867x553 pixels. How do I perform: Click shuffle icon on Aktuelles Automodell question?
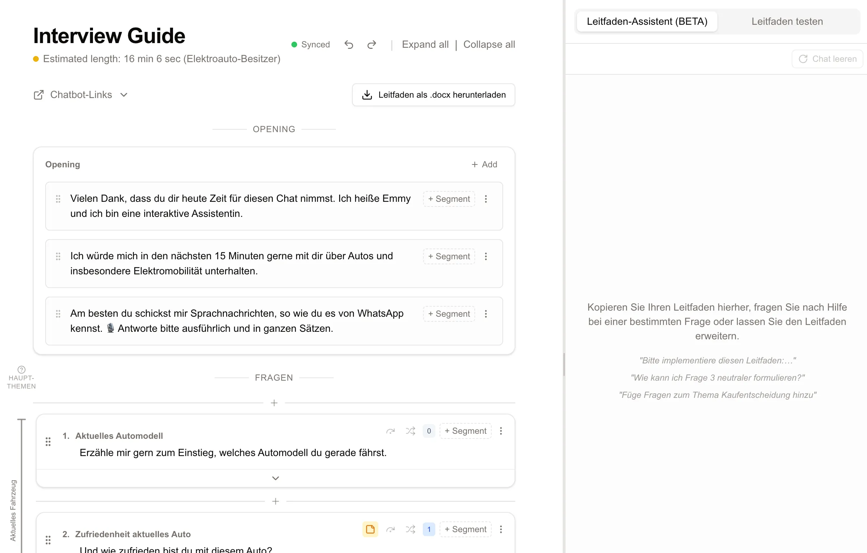pyautogui.click(x=410, y=431)
